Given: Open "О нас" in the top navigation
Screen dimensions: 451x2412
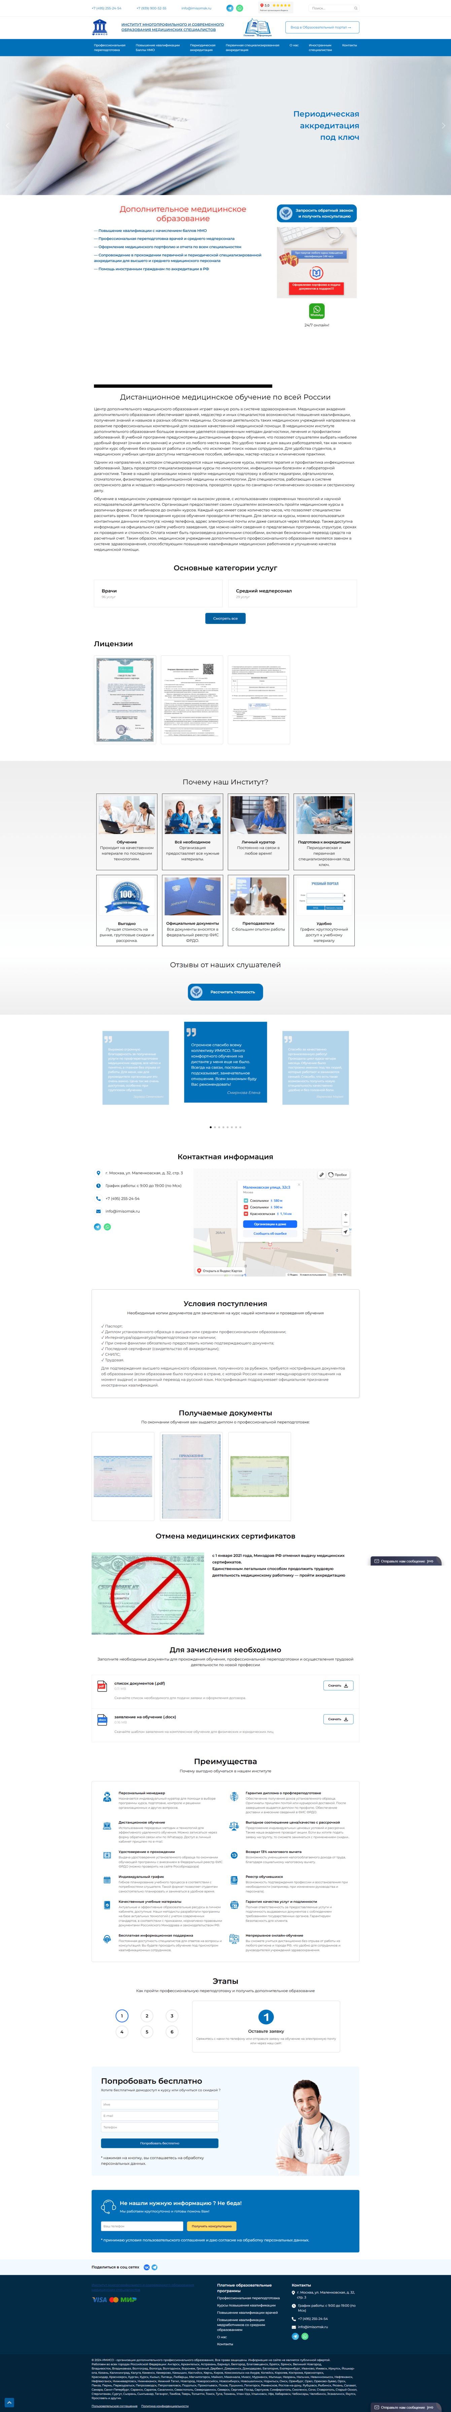Looking at the screenshot, I should 294,45.
